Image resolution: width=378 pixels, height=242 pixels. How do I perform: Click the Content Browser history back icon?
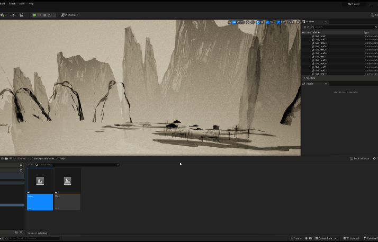pyautogui.click(x=2, y=159)
